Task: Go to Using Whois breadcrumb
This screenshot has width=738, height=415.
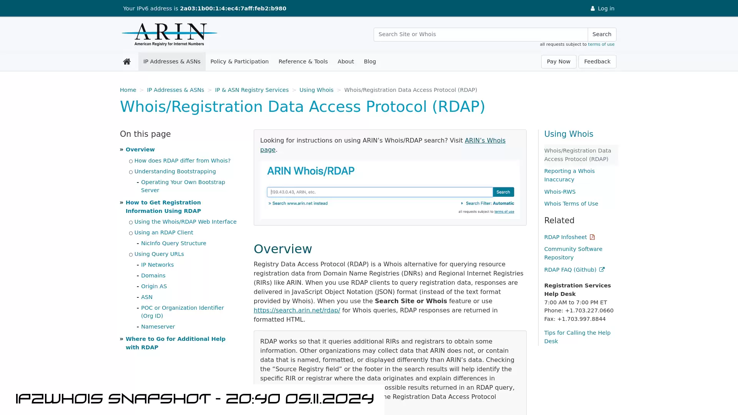Action: tap(316, 90)
